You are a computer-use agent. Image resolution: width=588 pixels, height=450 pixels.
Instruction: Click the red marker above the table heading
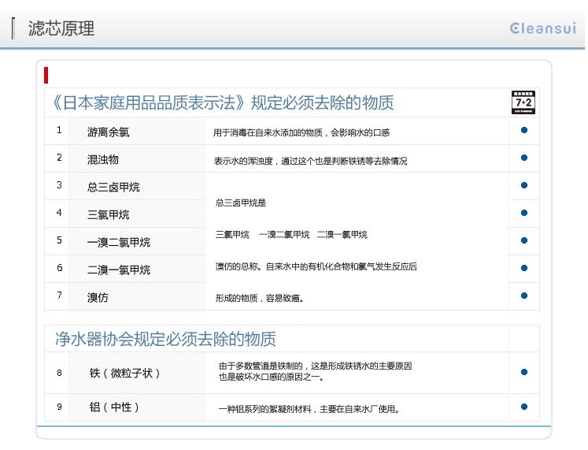tap(47, 76)
